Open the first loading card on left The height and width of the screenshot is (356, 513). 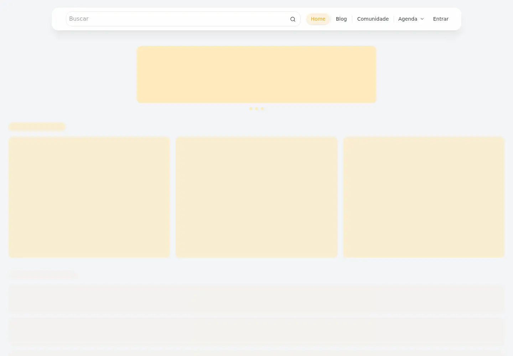pos(89,197)
